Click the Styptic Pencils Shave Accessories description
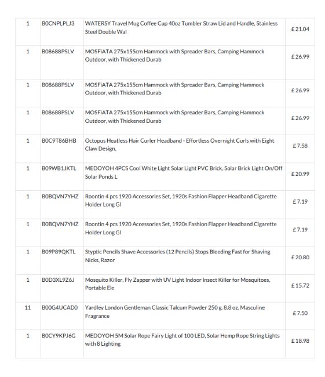Image resolution: width=325 pixels, height=377 pixels. (x=177, y=256)
